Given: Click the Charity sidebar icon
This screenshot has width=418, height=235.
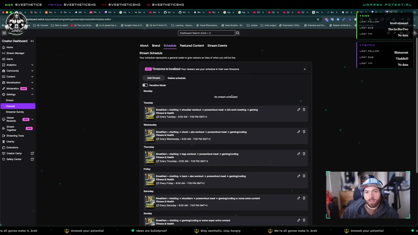Looking at the screenshot, I should tap(4, 142).
